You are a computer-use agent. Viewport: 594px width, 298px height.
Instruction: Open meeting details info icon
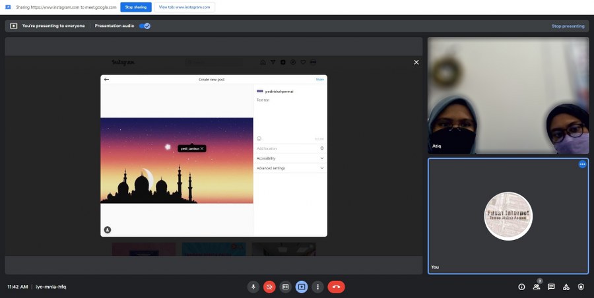pyautogui.click(x=521, y=287)
